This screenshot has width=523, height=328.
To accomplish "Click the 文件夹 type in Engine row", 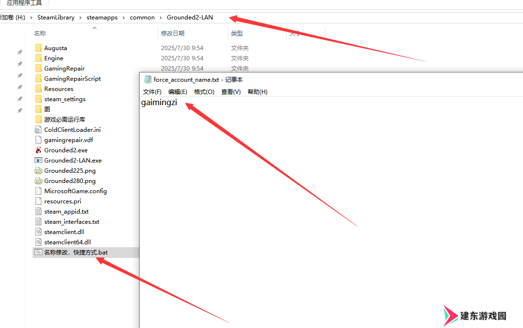I will (239, 58).
